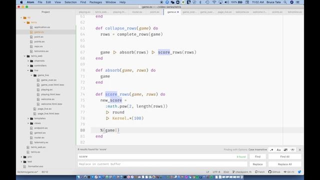The width and height of the screenshot is (320, 180).
Task: Collapse the tetris_web folder
Action: [x=24, y=56]
